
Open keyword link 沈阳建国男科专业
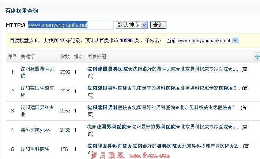click(x=37, y=111)
